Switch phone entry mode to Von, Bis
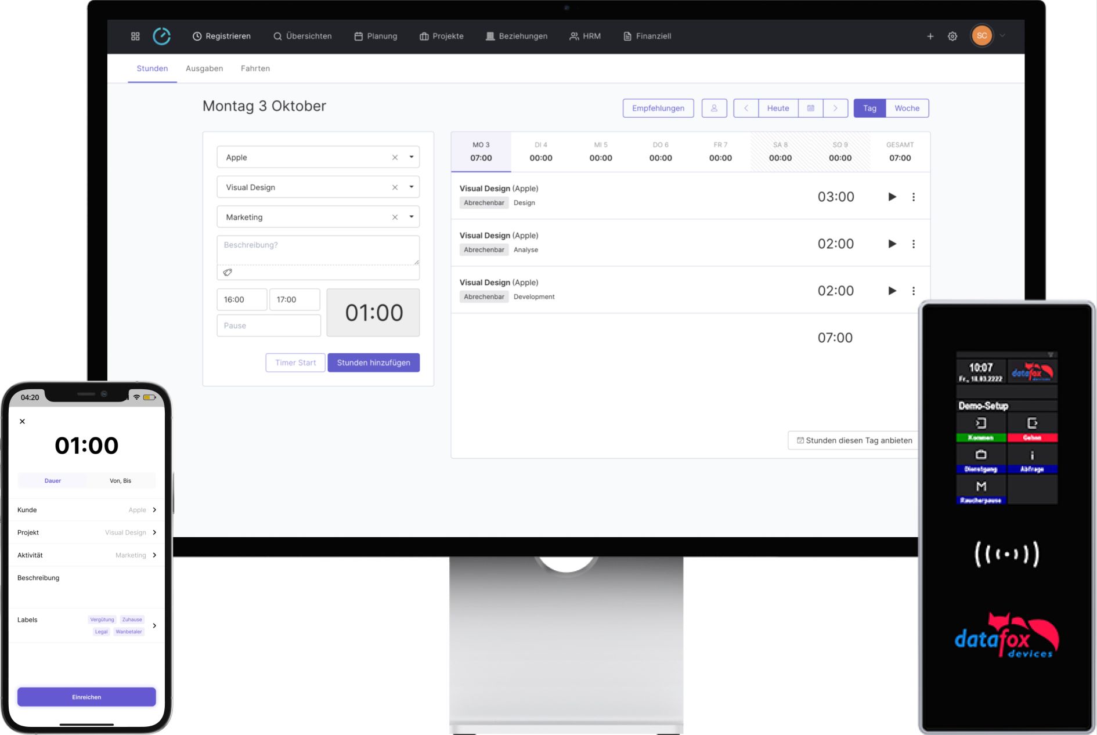 point(120,480)
